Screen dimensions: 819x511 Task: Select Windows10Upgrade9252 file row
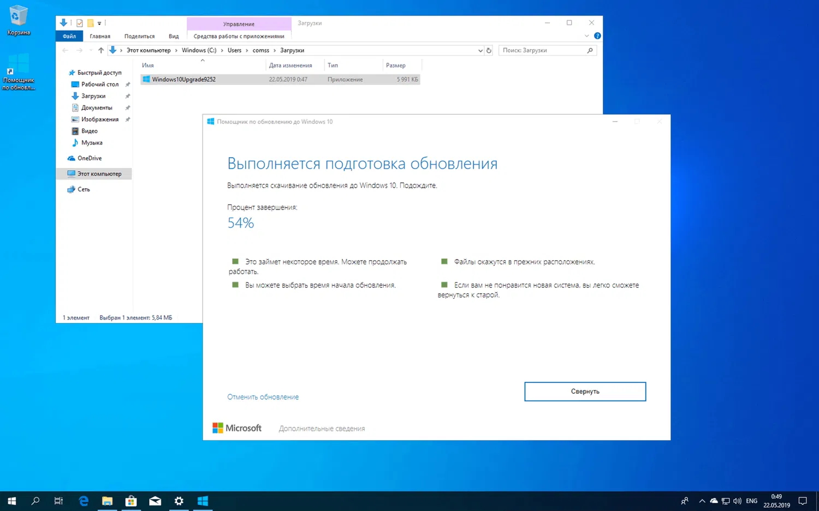pyautogui.click(x=280, y=80)
